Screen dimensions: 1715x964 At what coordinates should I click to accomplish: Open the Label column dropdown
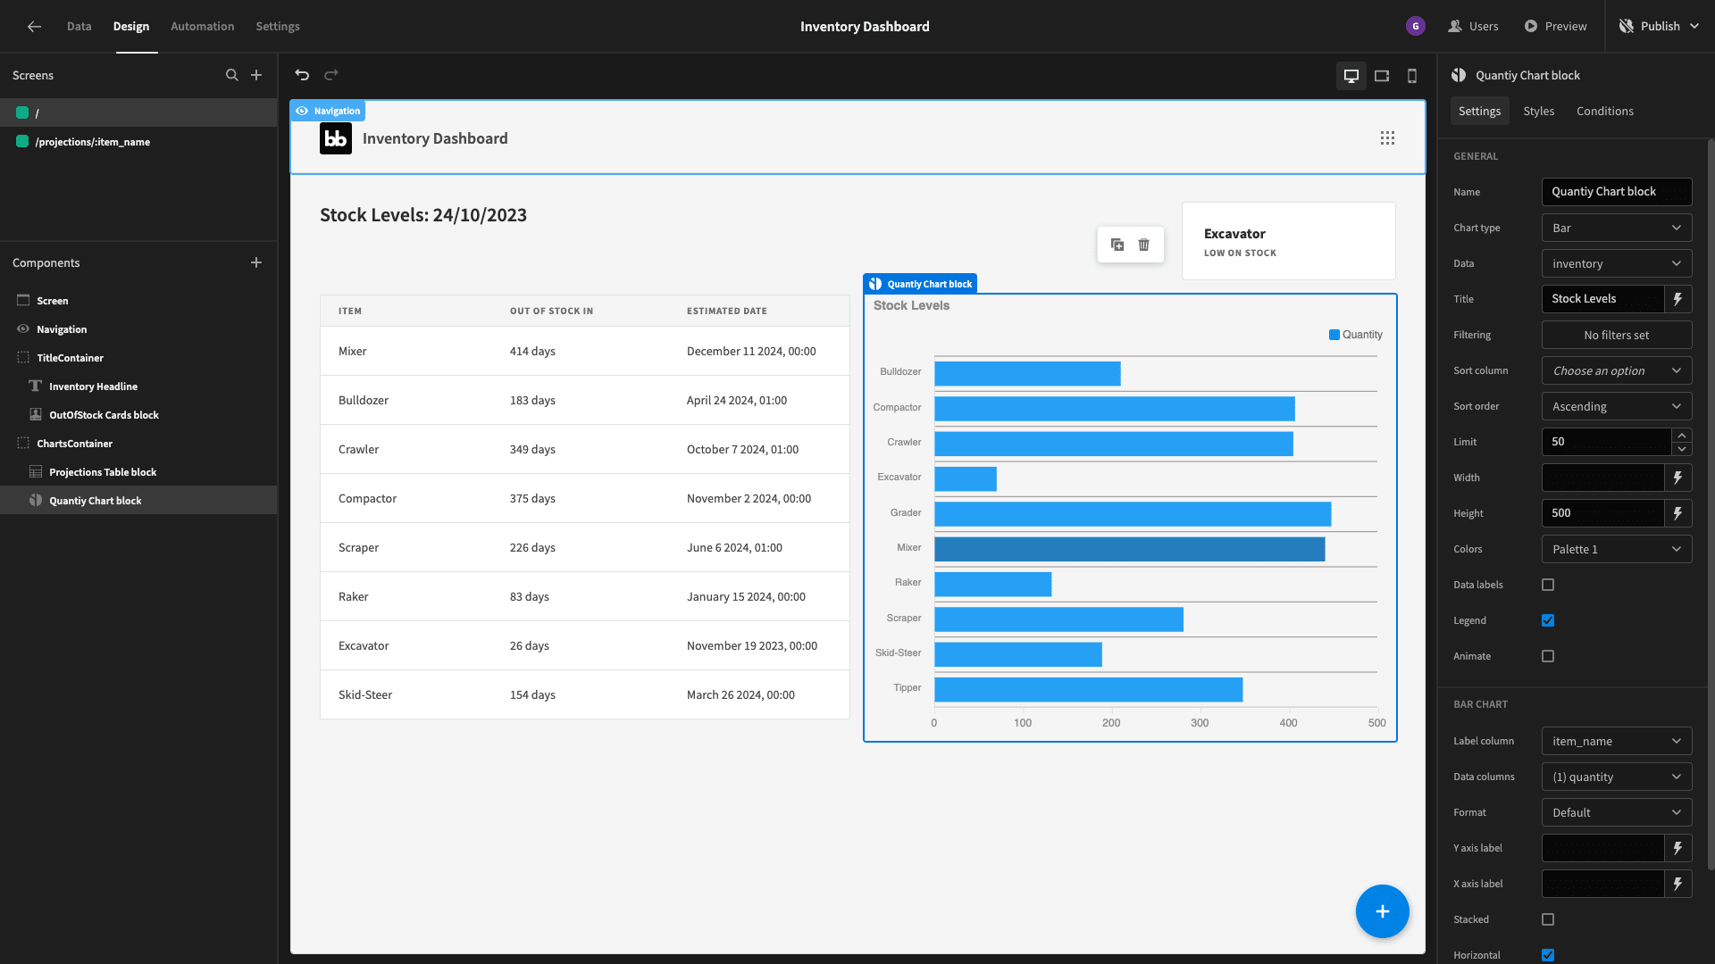pos(1617,741)
